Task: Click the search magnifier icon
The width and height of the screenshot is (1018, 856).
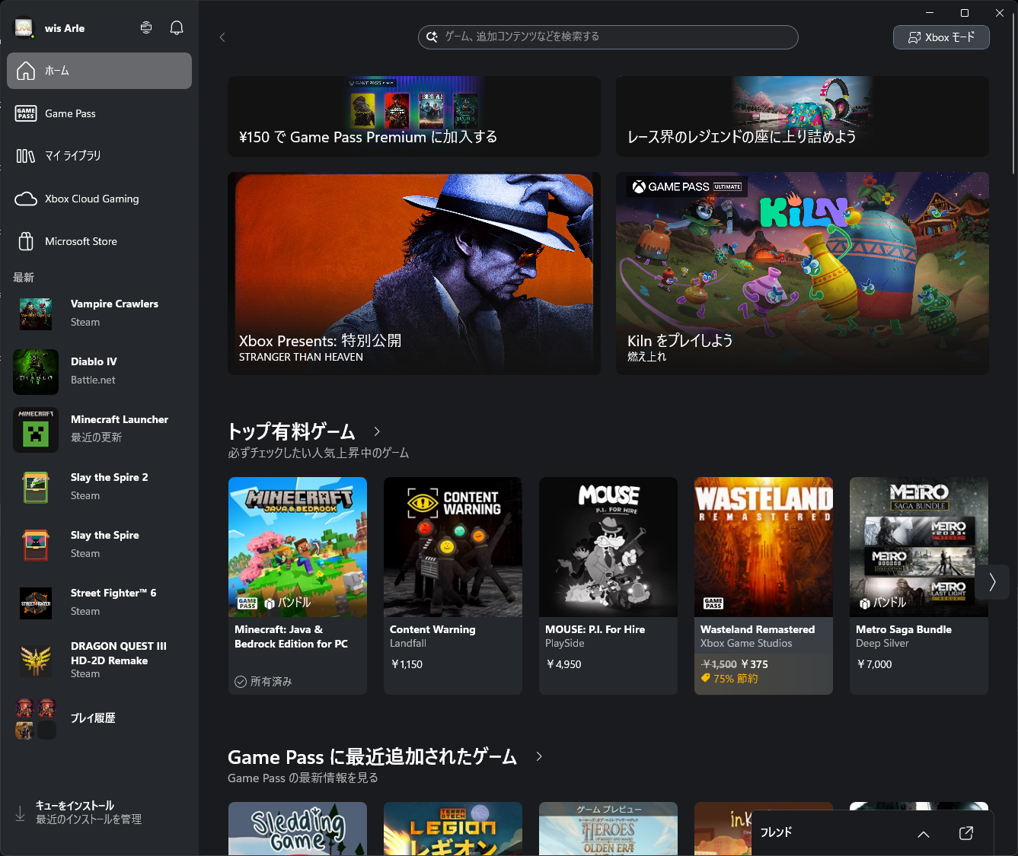Action: click(432, 37)
